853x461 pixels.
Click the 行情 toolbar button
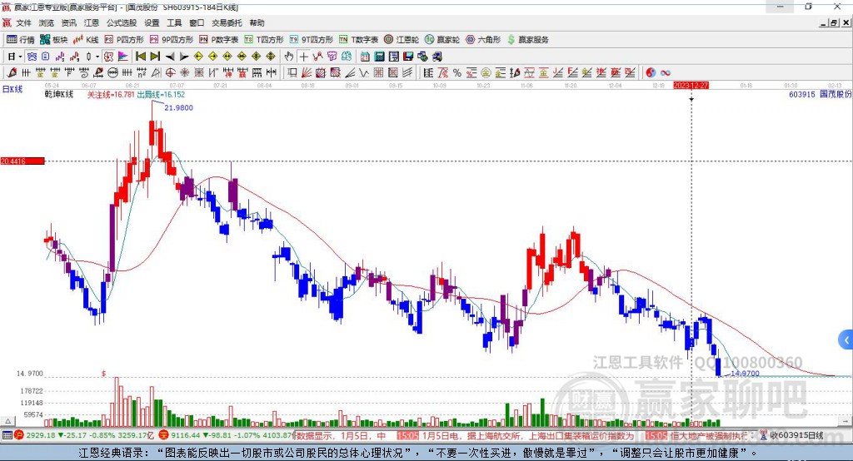click(x=20, y=40)
